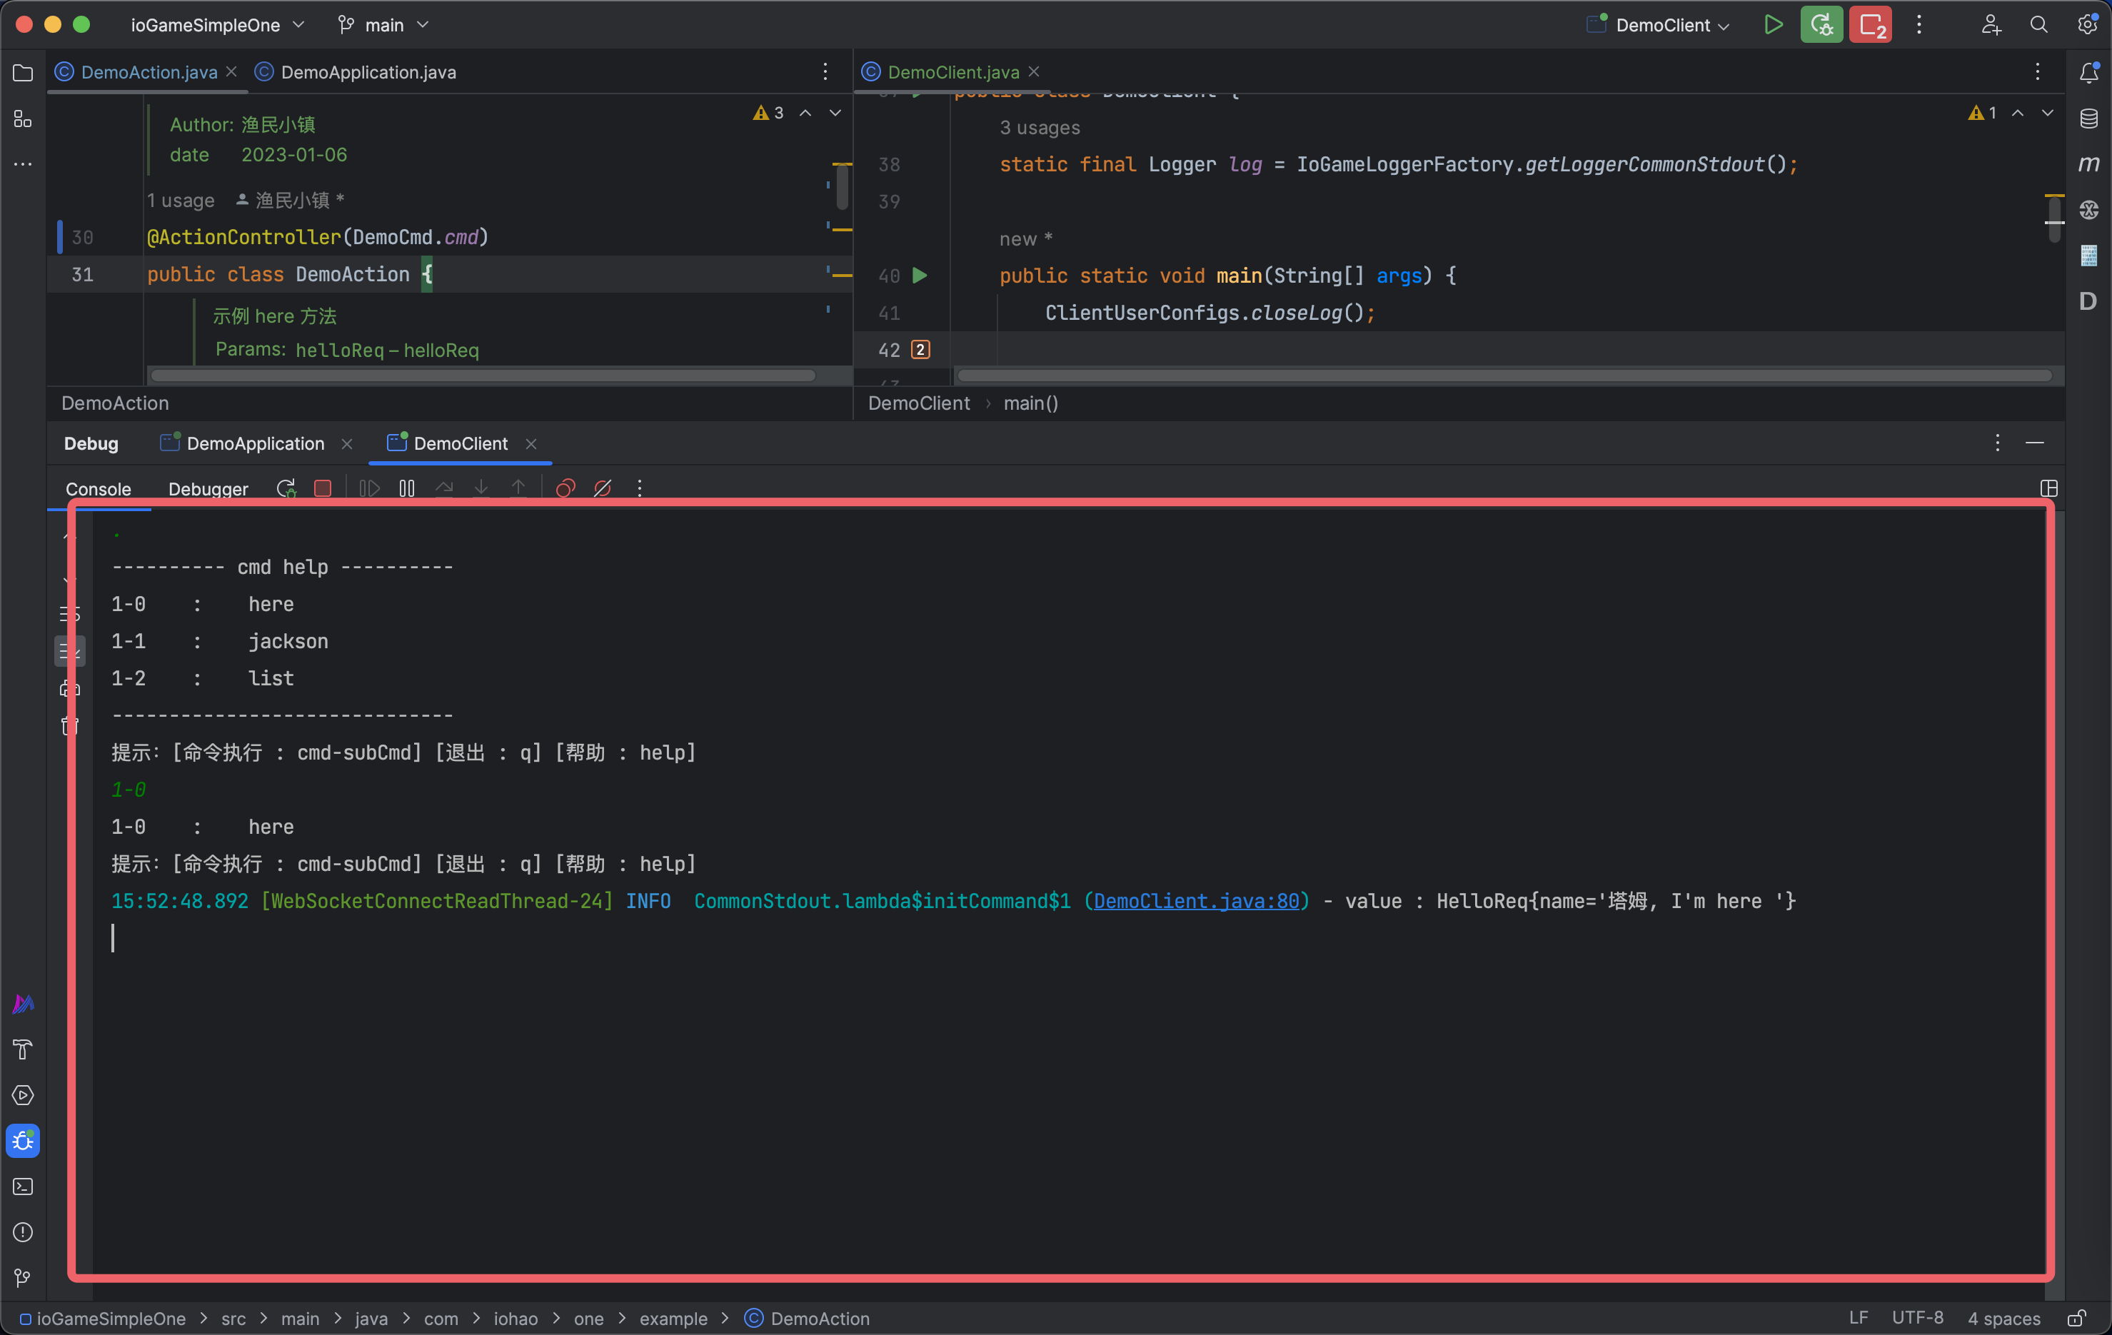Toggle soft-wrap in the console gutter

[x=69, y=613]
